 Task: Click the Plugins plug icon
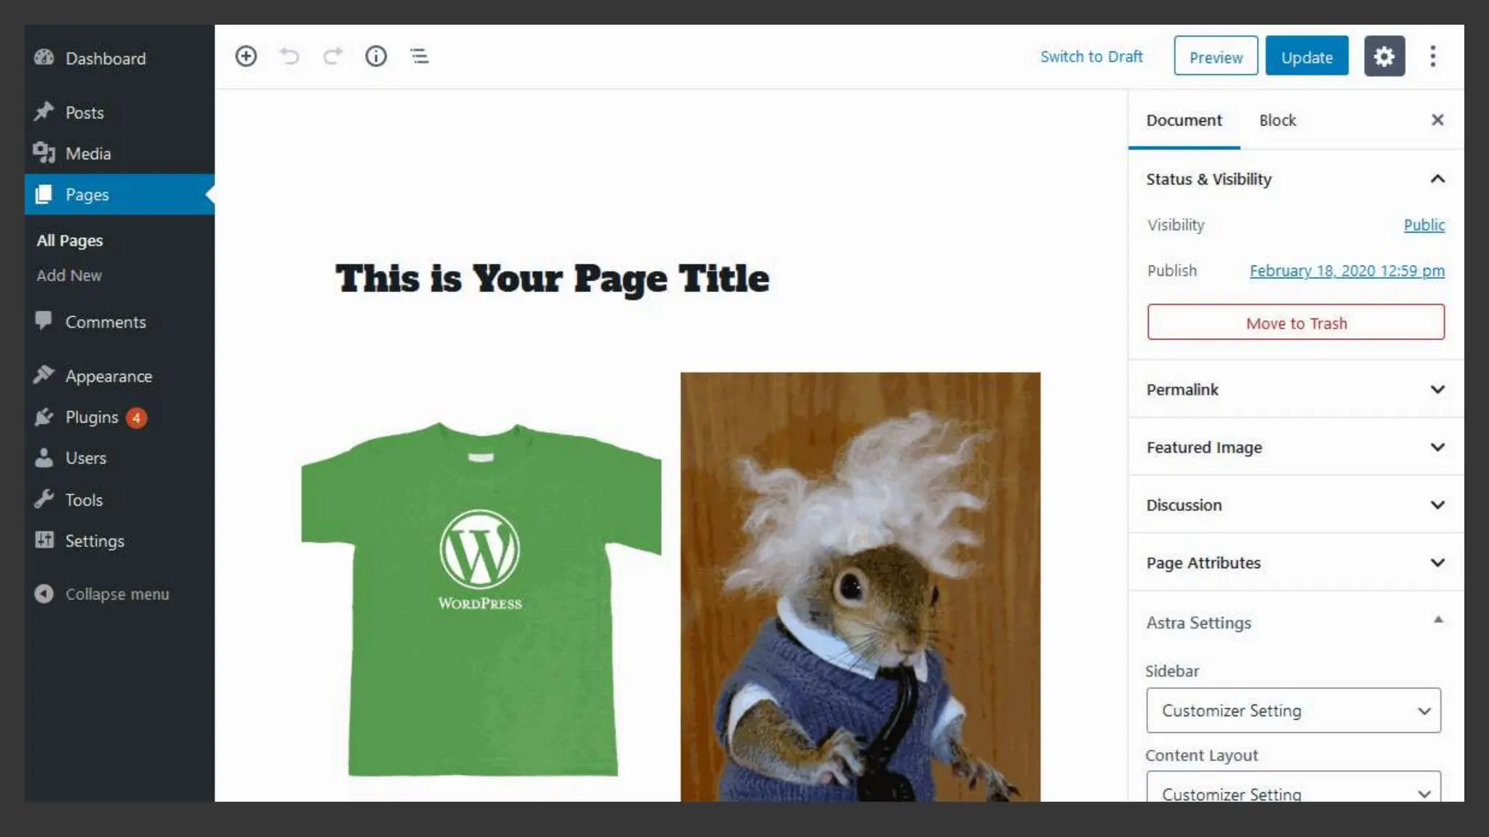click(44, 417)
